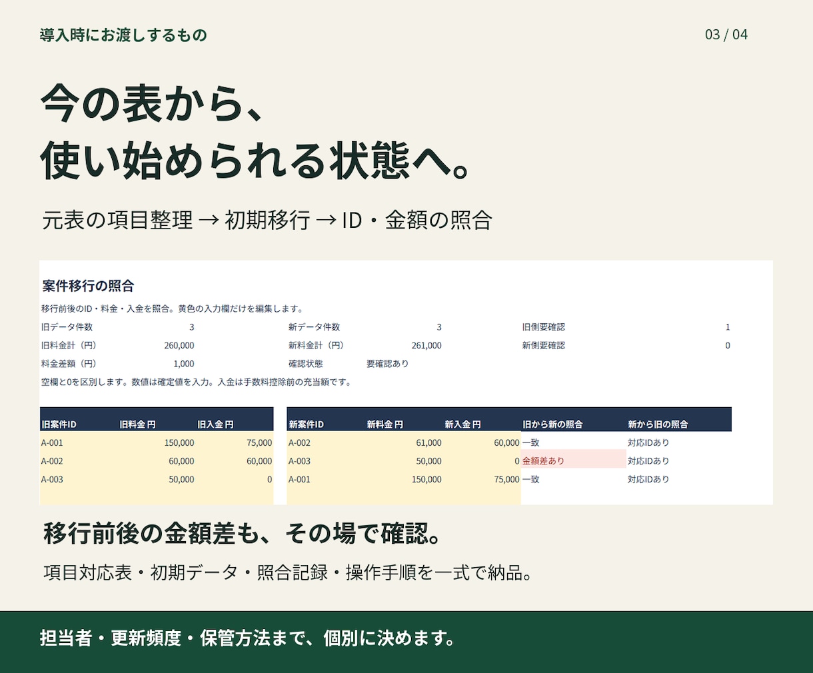813x673 pixels.
Task: Click the note starting 空欄と0を区別します
Action: point(197,382)
